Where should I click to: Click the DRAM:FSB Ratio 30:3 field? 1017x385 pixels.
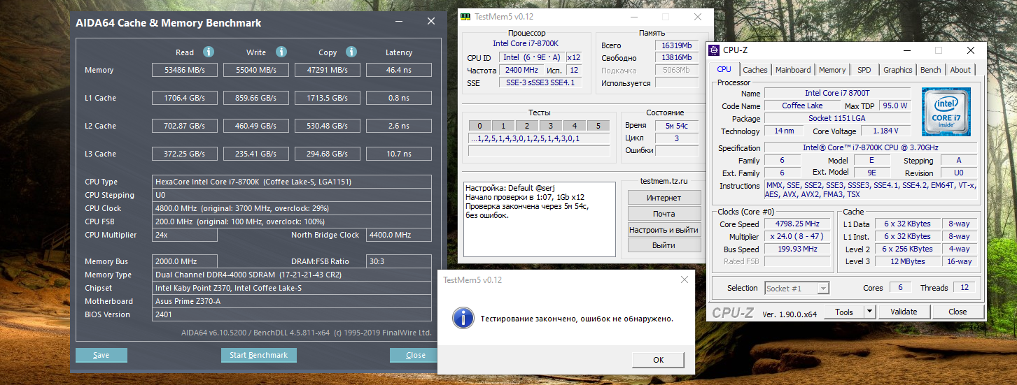(398, 261)
